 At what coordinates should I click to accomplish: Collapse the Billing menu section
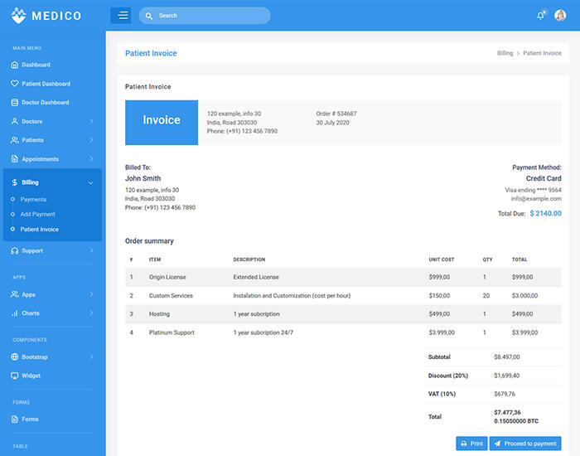tap(90, 182)
